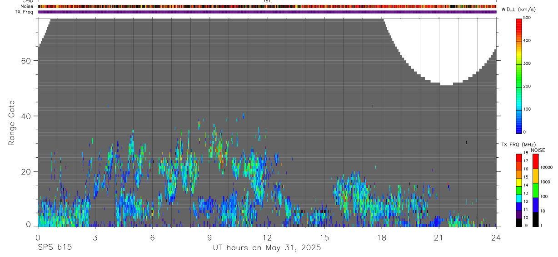558x257 pixels.
Task: Click the x-axis tick label '24'
Action: click(496, 237)
